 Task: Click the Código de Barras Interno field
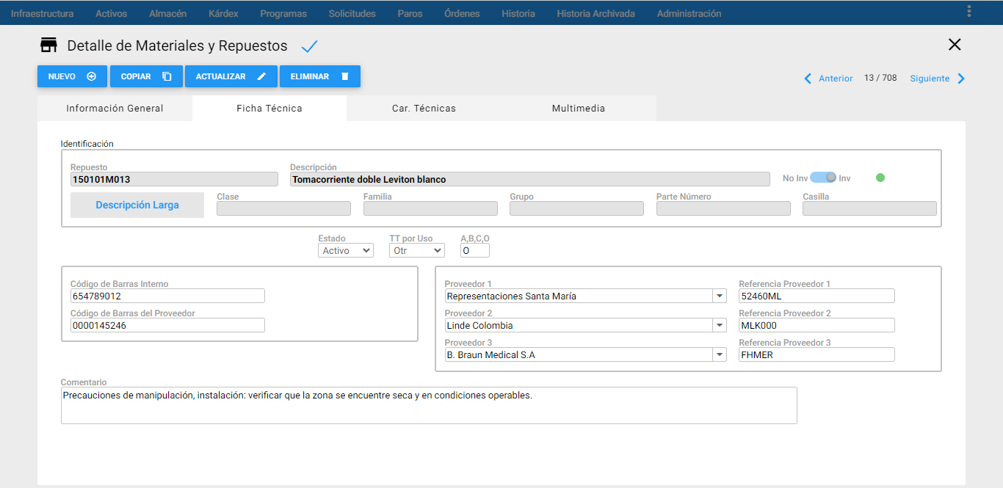(x=167, y=296)
